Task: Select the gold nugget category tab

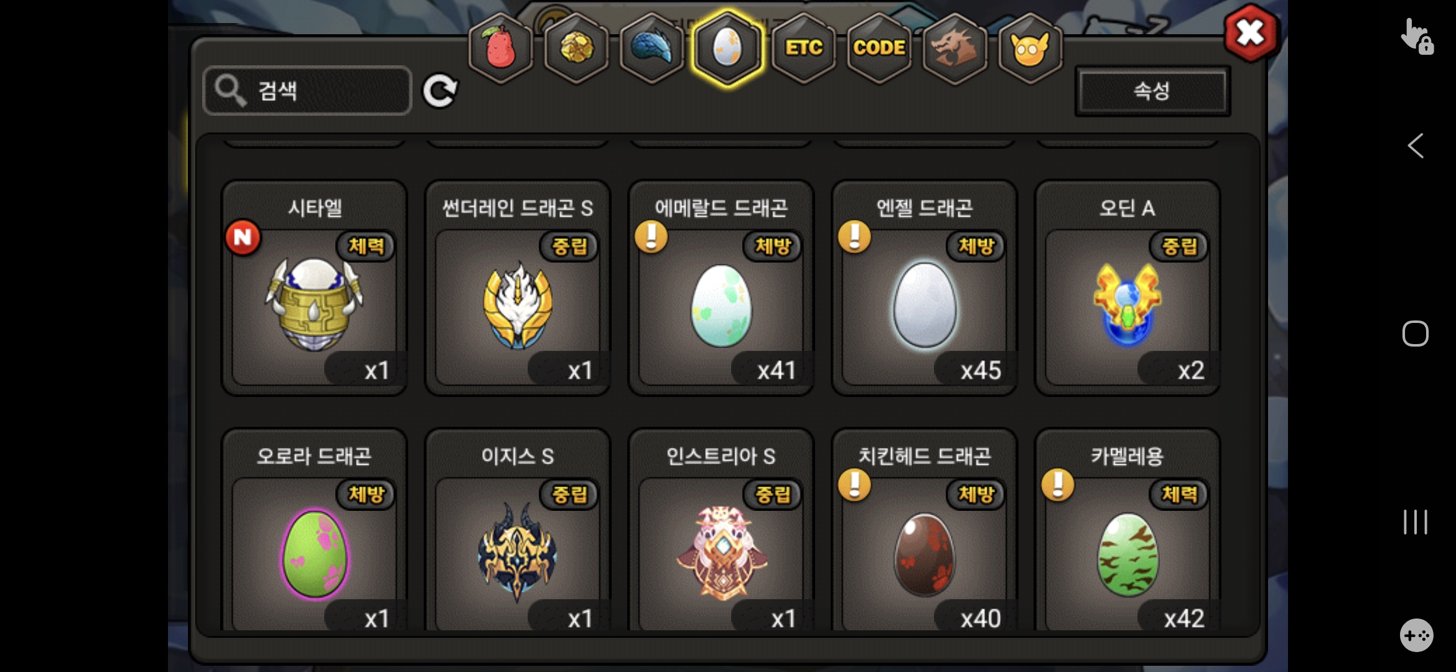Action: (x=577, y=48)
